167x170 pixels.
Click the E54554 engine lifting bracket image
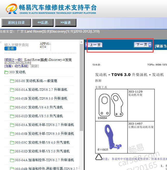click(111, 105)
